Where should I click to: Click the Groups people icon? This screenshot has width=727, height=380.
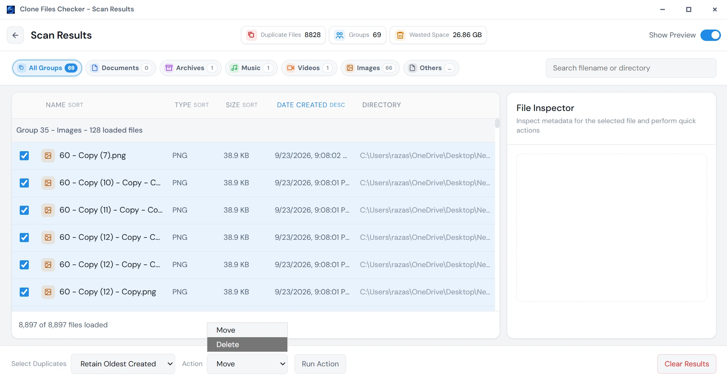pos(339,35)
